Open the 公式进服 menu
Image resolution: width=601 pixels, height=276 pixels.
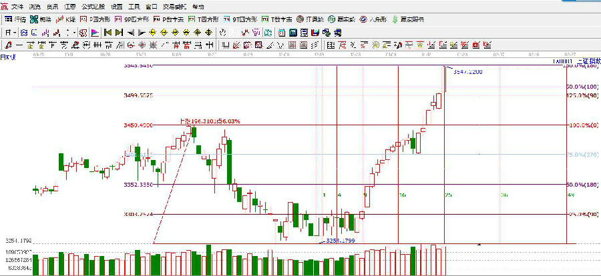point(93,6)
